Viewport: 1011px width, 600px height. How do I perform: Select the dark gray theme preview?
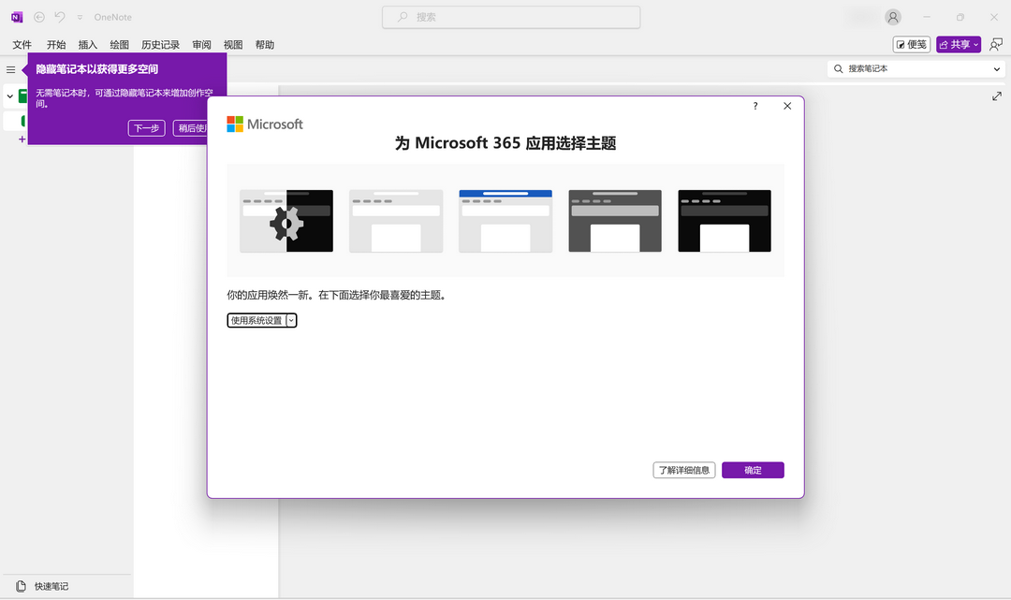(x=614, y=221)
